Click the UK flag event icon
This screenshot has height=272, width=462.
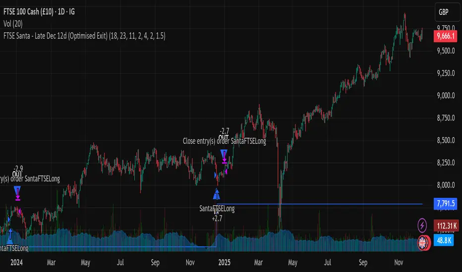point(423,243)
